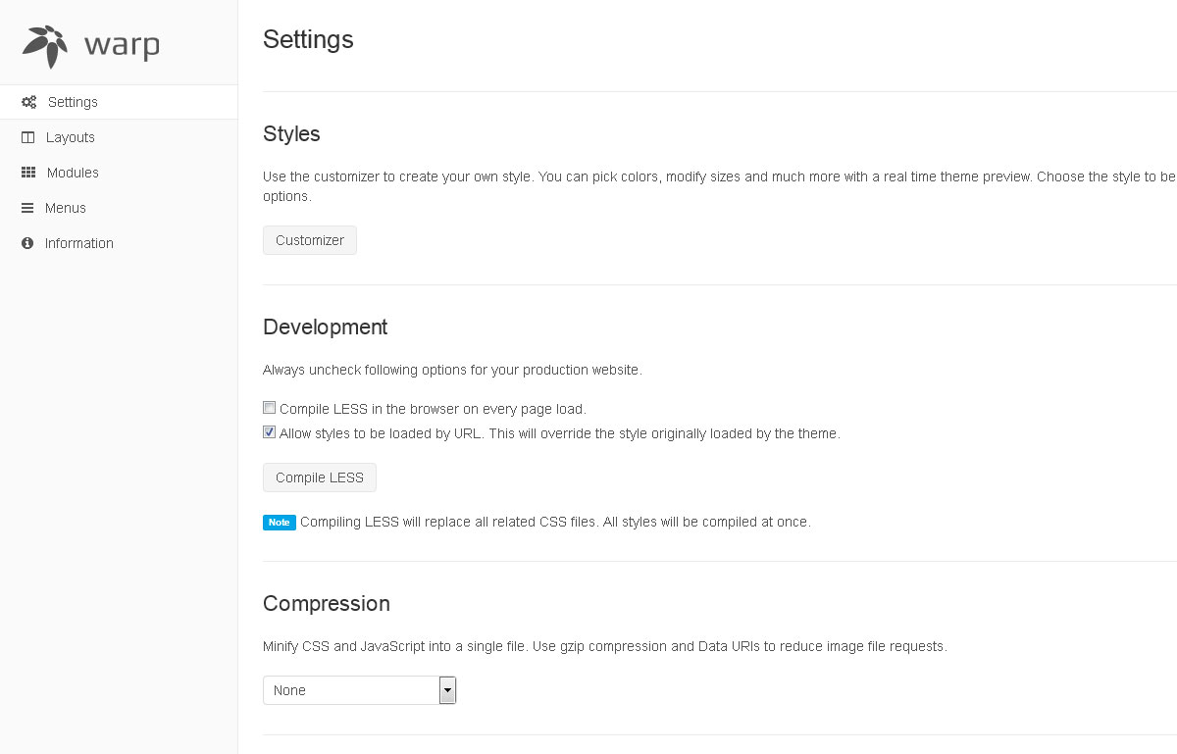The height and width of the screenshot is (754, 1177).
Task: Click the grid icon beside Modules
Action: point(28,173)
